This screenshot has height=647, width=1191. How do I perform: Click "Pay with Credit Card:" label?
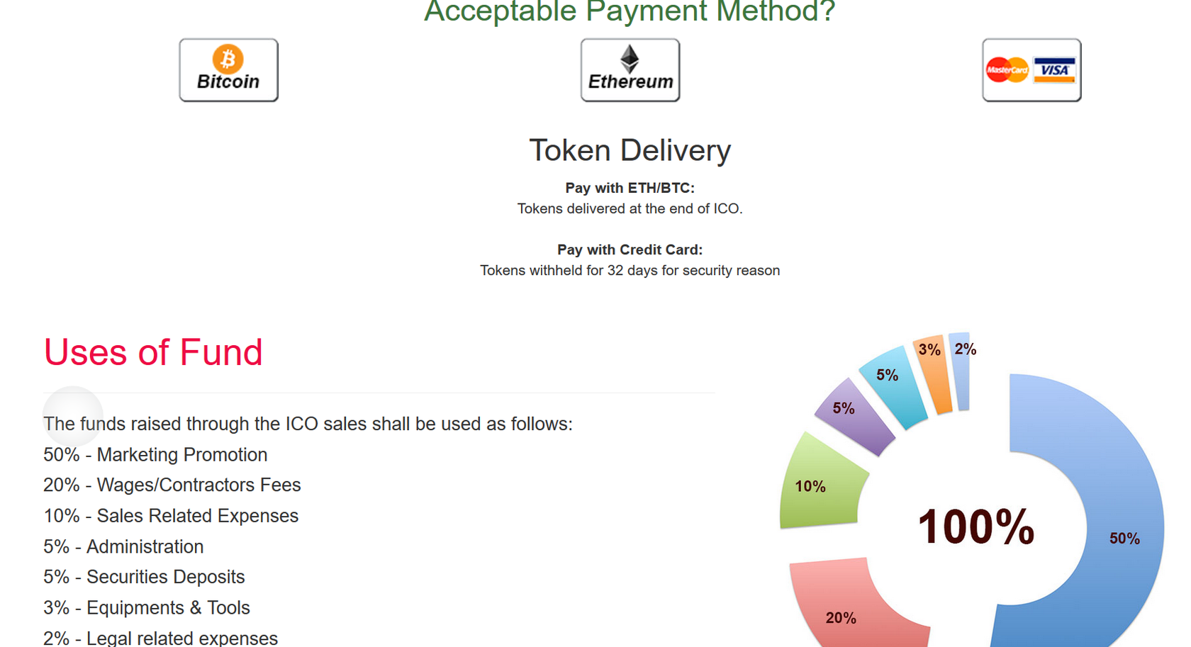coord(630,249)
